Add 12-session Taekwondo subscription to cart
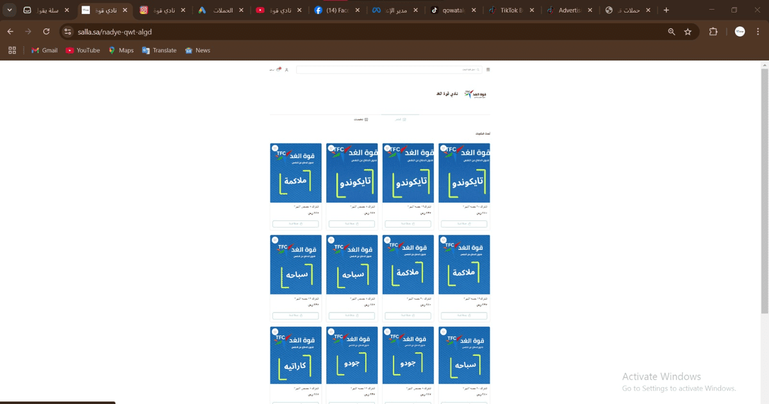 coord(408,223)
